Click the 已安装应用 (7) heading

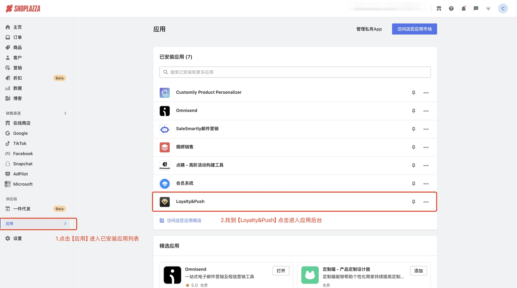pos(176,57)
